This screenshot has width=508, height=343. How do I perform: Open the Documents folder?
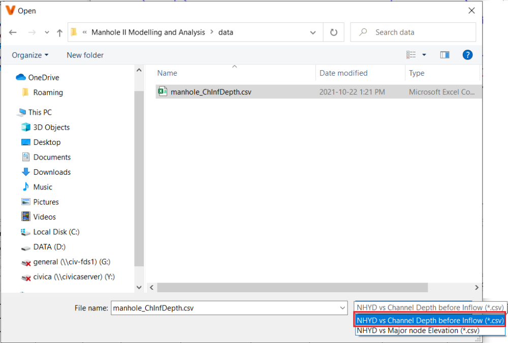[x=52, y=157]
